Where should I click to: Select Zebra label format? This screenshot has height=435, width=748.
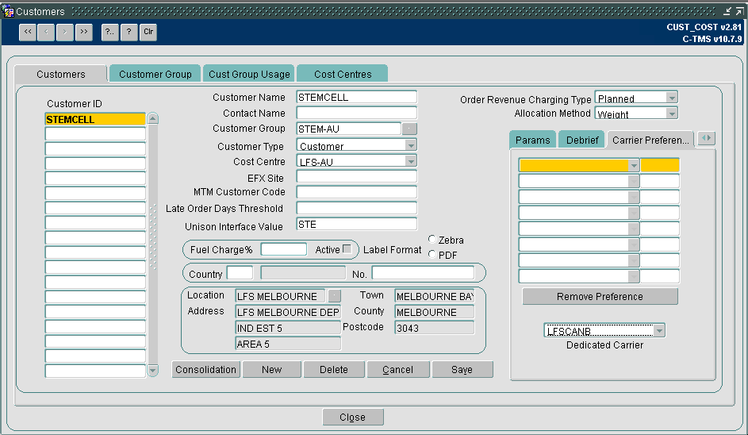(432, 239)
